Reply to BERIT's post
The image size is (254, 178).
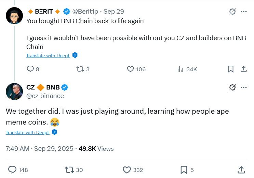coord(30,69)
